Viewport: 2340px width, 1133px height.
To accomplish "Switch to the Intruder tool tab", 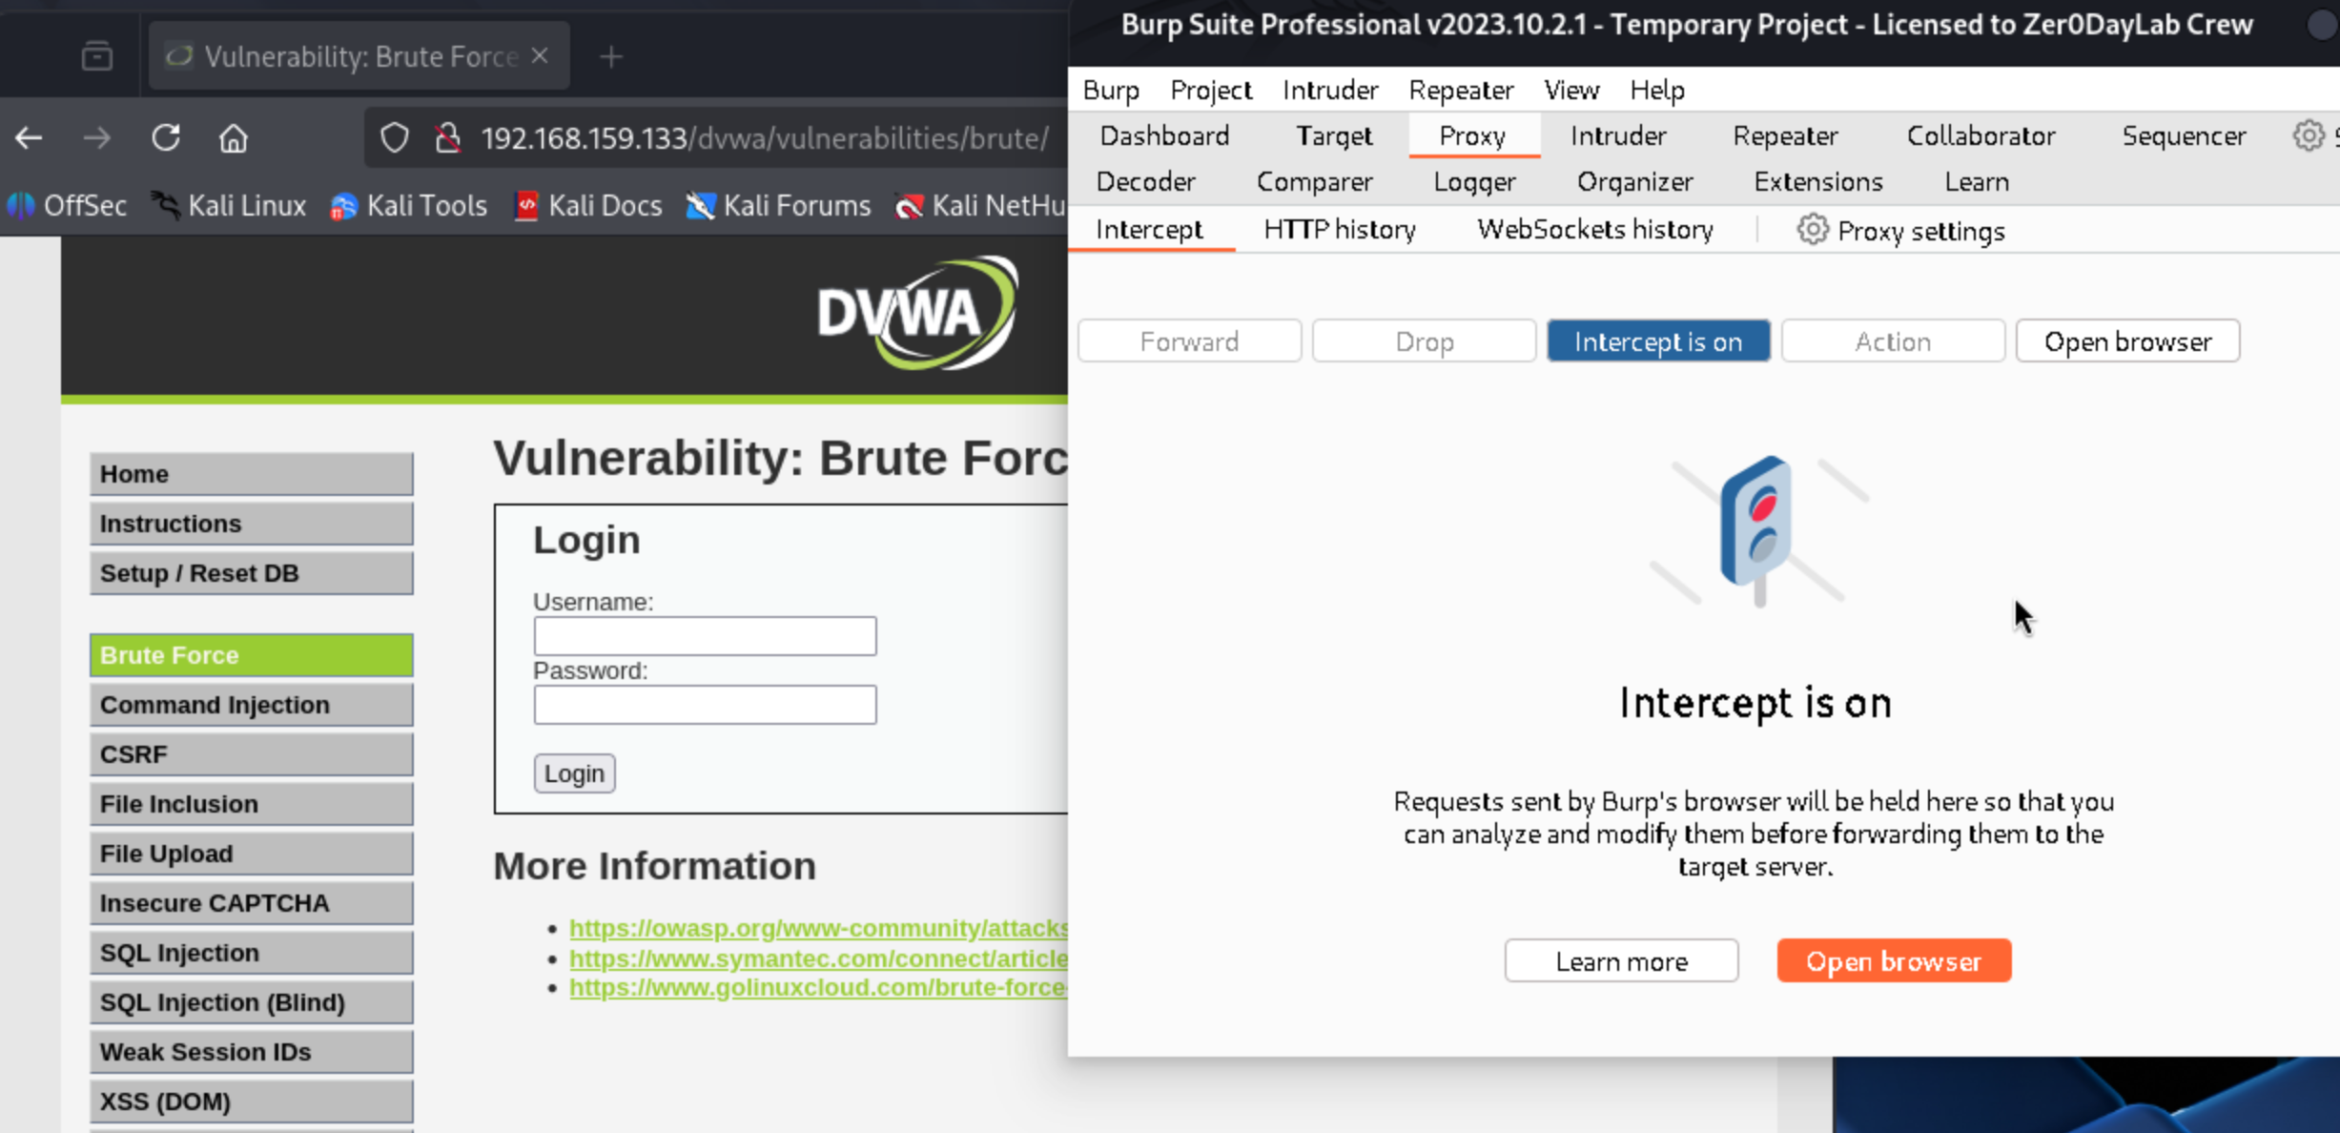I will point(1618,135).
